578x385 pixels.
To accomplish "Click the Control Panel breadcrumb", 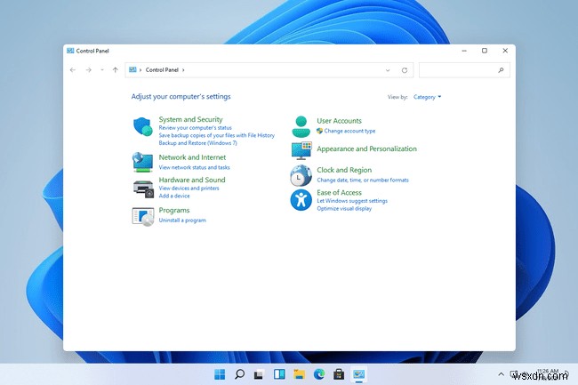I will coord(162,69).
